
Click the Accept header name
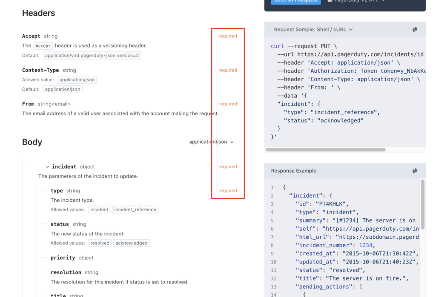31,36
